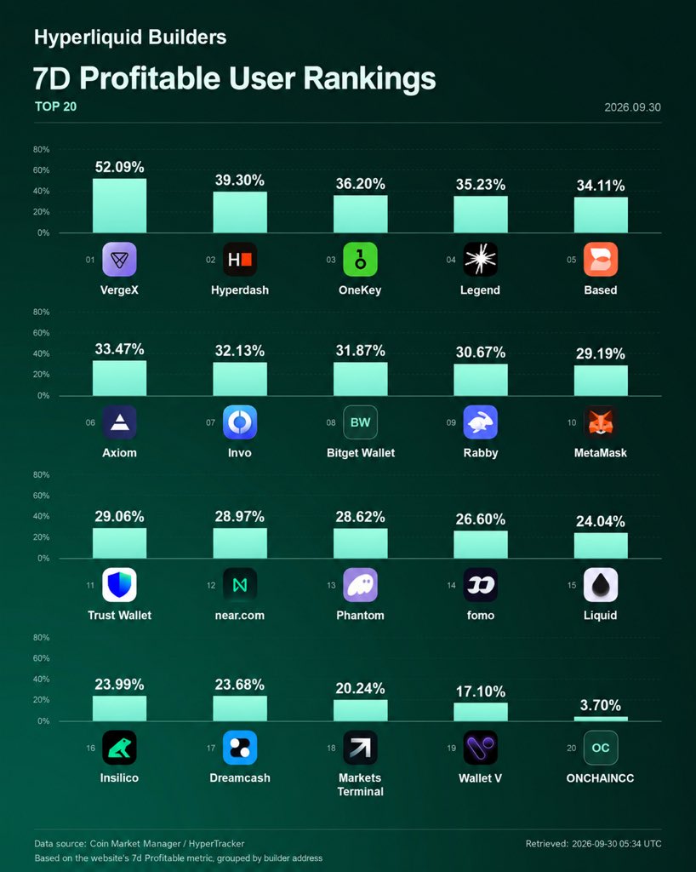Click the Phantom ghost icon
The image size is (696, 872).
pos(361,584)
